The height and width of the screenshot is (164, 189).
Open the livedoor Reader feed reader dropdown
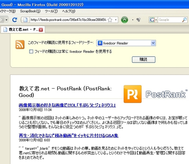coord(126,43)
